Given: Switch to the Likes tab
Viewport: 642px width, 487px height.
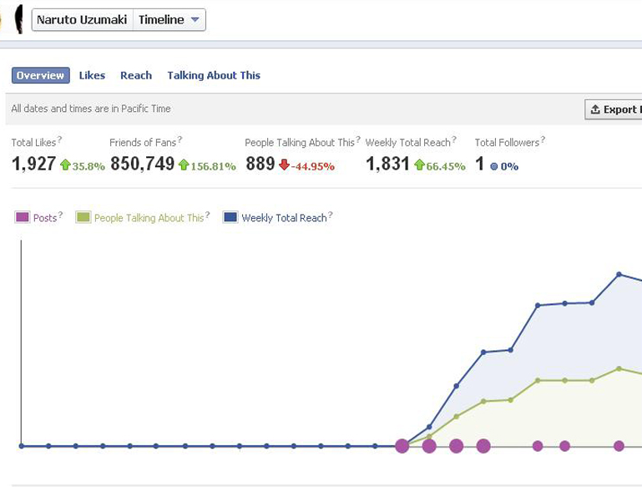Looking at the screenshot, I should coord(92,75).
